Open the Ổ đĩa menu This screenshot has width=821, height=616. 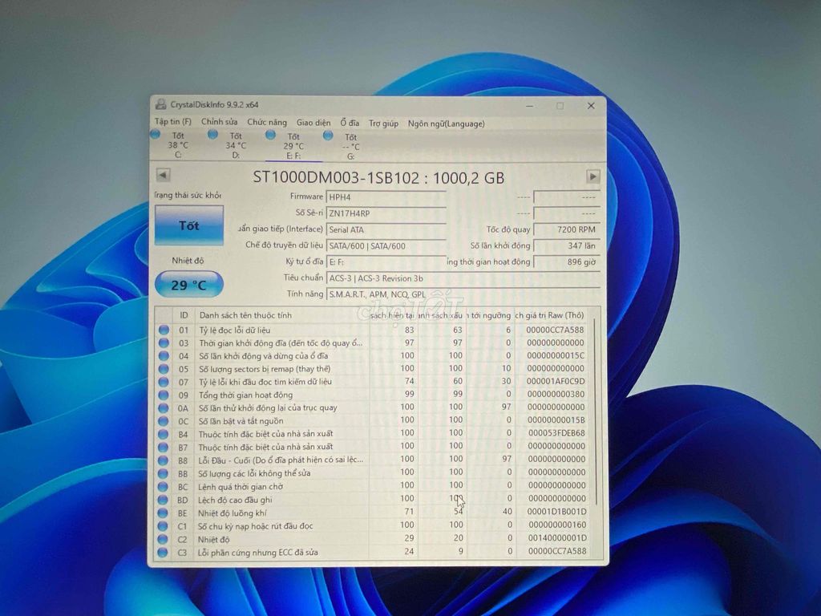[350, 123]
